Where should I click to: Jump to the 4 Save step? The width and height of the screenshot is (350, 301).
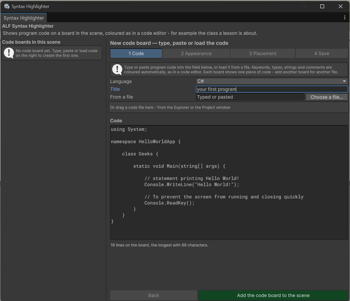click(x=322, y=54)
